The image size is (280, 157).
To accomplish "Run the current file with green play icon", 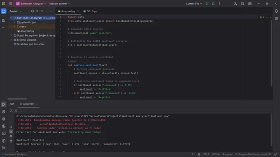I will (x=207, y=4).
